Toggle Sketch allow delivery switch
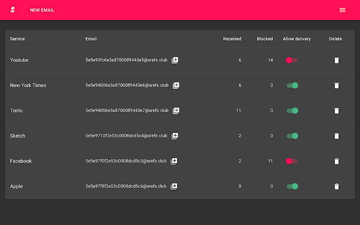 tap(292, 136)
